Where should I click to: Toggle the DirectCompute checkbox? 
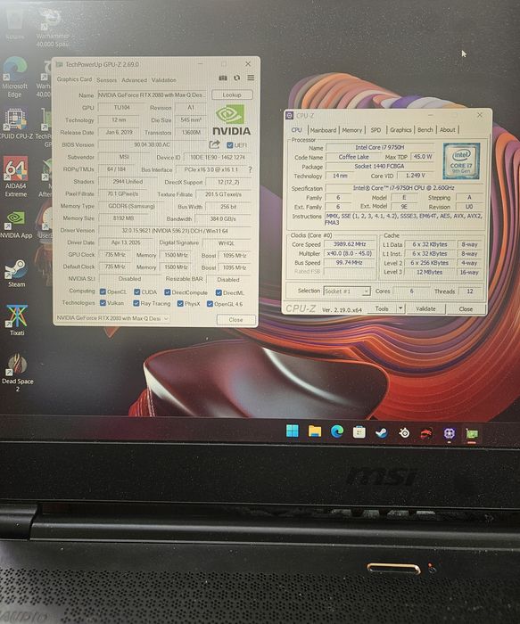(167, 292)
